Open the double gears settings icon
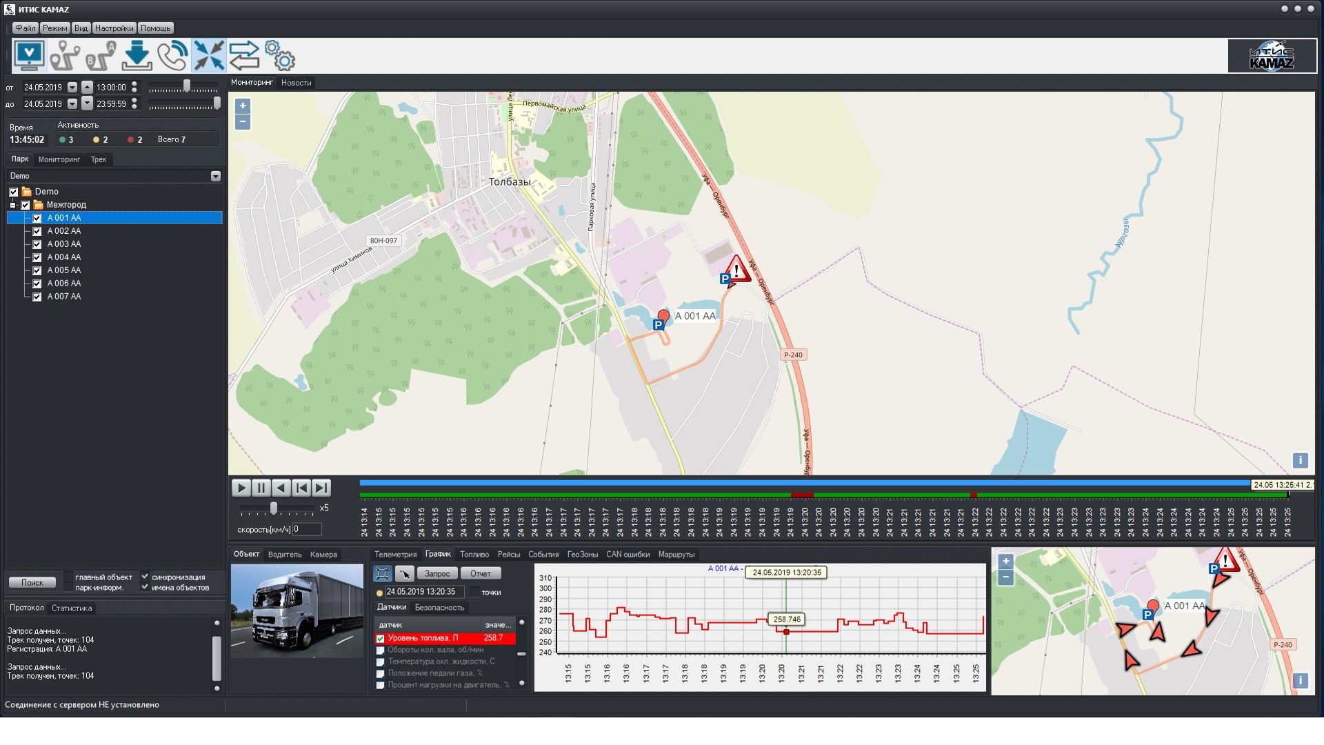The height and width of the screenshot is (745, 1324). (280, 55)
